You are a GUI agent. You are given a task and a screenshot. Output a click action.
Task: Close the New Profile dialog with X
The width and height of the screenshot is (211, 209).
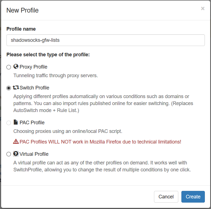(x=203, y=9)
